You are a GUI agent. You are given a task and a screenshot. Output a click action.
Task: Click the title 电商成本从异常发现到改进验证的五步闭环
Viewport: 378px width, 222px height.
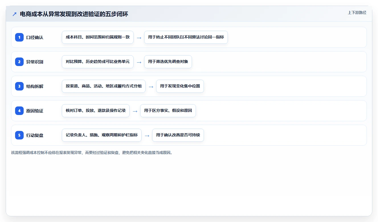74,14
